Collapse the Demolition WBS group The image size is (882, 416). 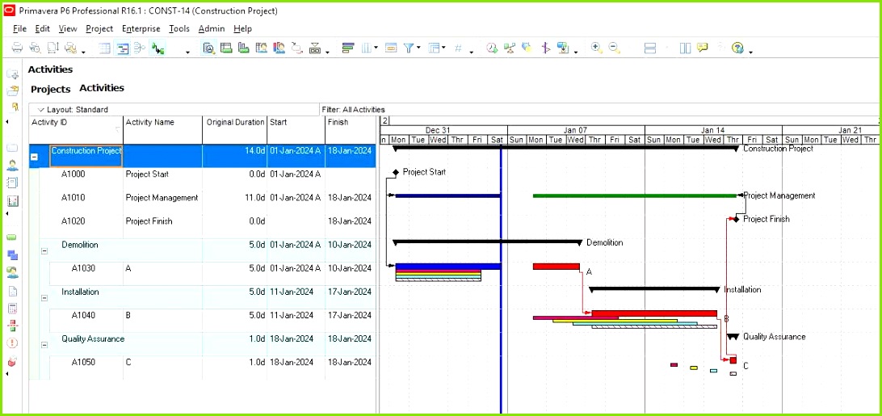click(44, 252)
